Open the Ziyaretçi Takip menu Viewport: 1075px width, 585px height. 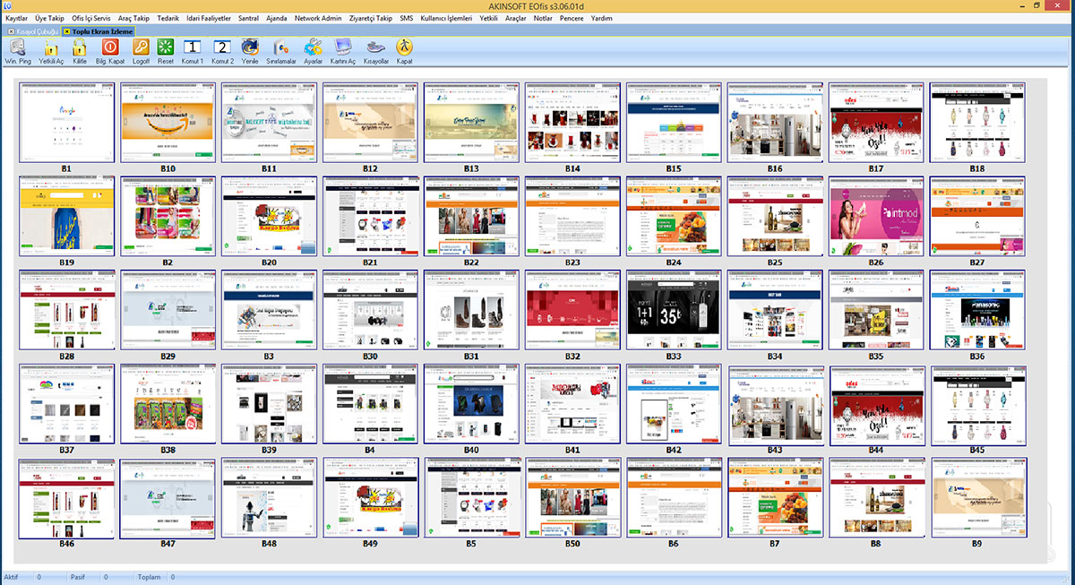pyautogui.click(x=371, y=17)
